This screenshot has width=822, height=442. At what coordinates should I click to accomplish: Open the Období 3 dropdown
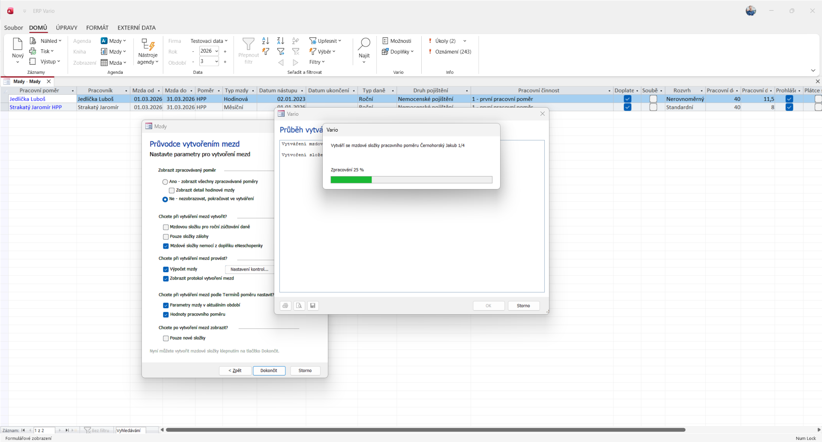click(216, 61)
